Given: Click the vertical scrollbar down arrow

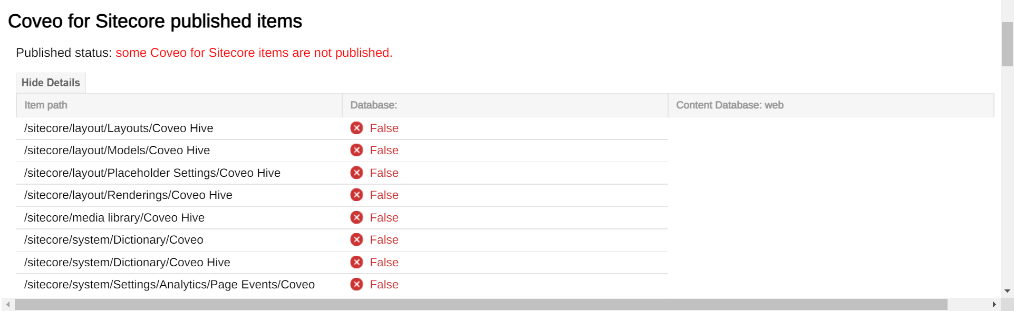Looking at the screenshot, I should (1007, 291).
